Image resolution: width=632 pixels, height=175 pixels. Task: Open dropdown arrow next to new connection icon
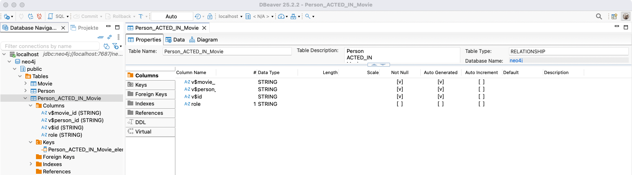12,17
